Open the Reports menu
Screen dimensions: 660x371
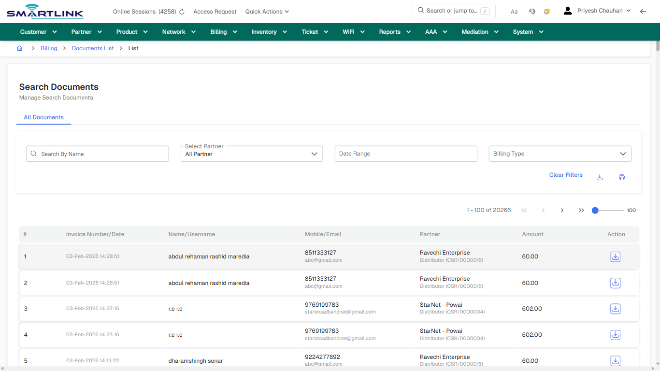click(394, 31)
